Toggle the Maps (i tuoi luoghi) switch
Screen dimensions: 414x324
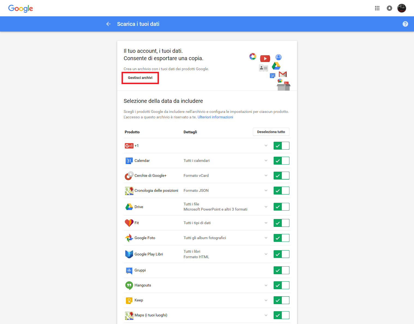282,315
